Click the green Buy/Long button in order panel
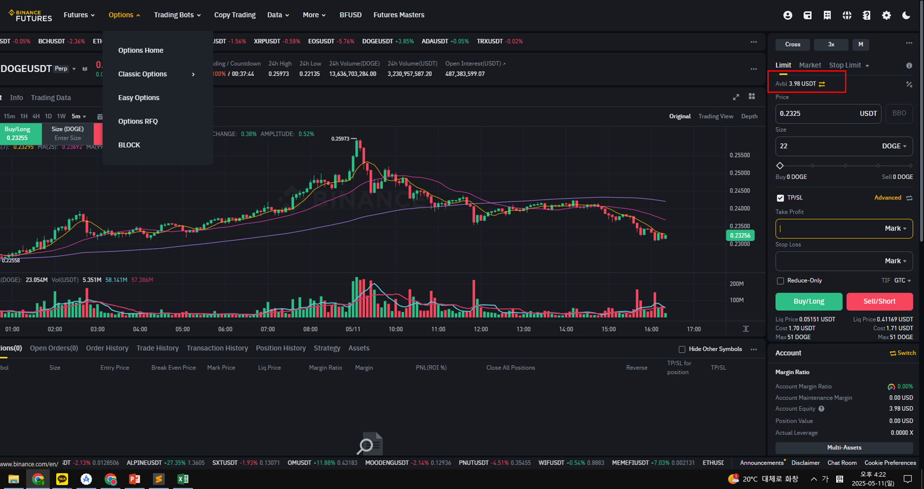 click(808, 301)
